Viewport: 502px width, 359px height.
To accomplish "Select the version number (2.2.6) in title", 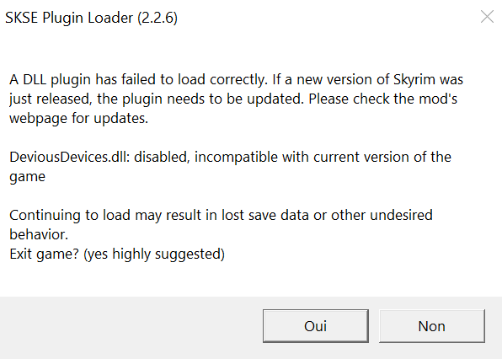I will (x=158, y=18).
